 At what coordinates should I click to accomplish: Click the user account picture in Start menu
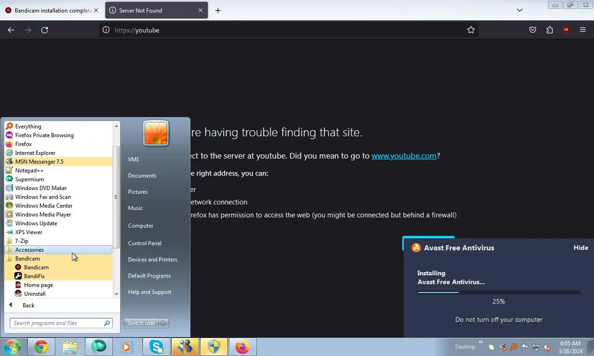point(156,133)
